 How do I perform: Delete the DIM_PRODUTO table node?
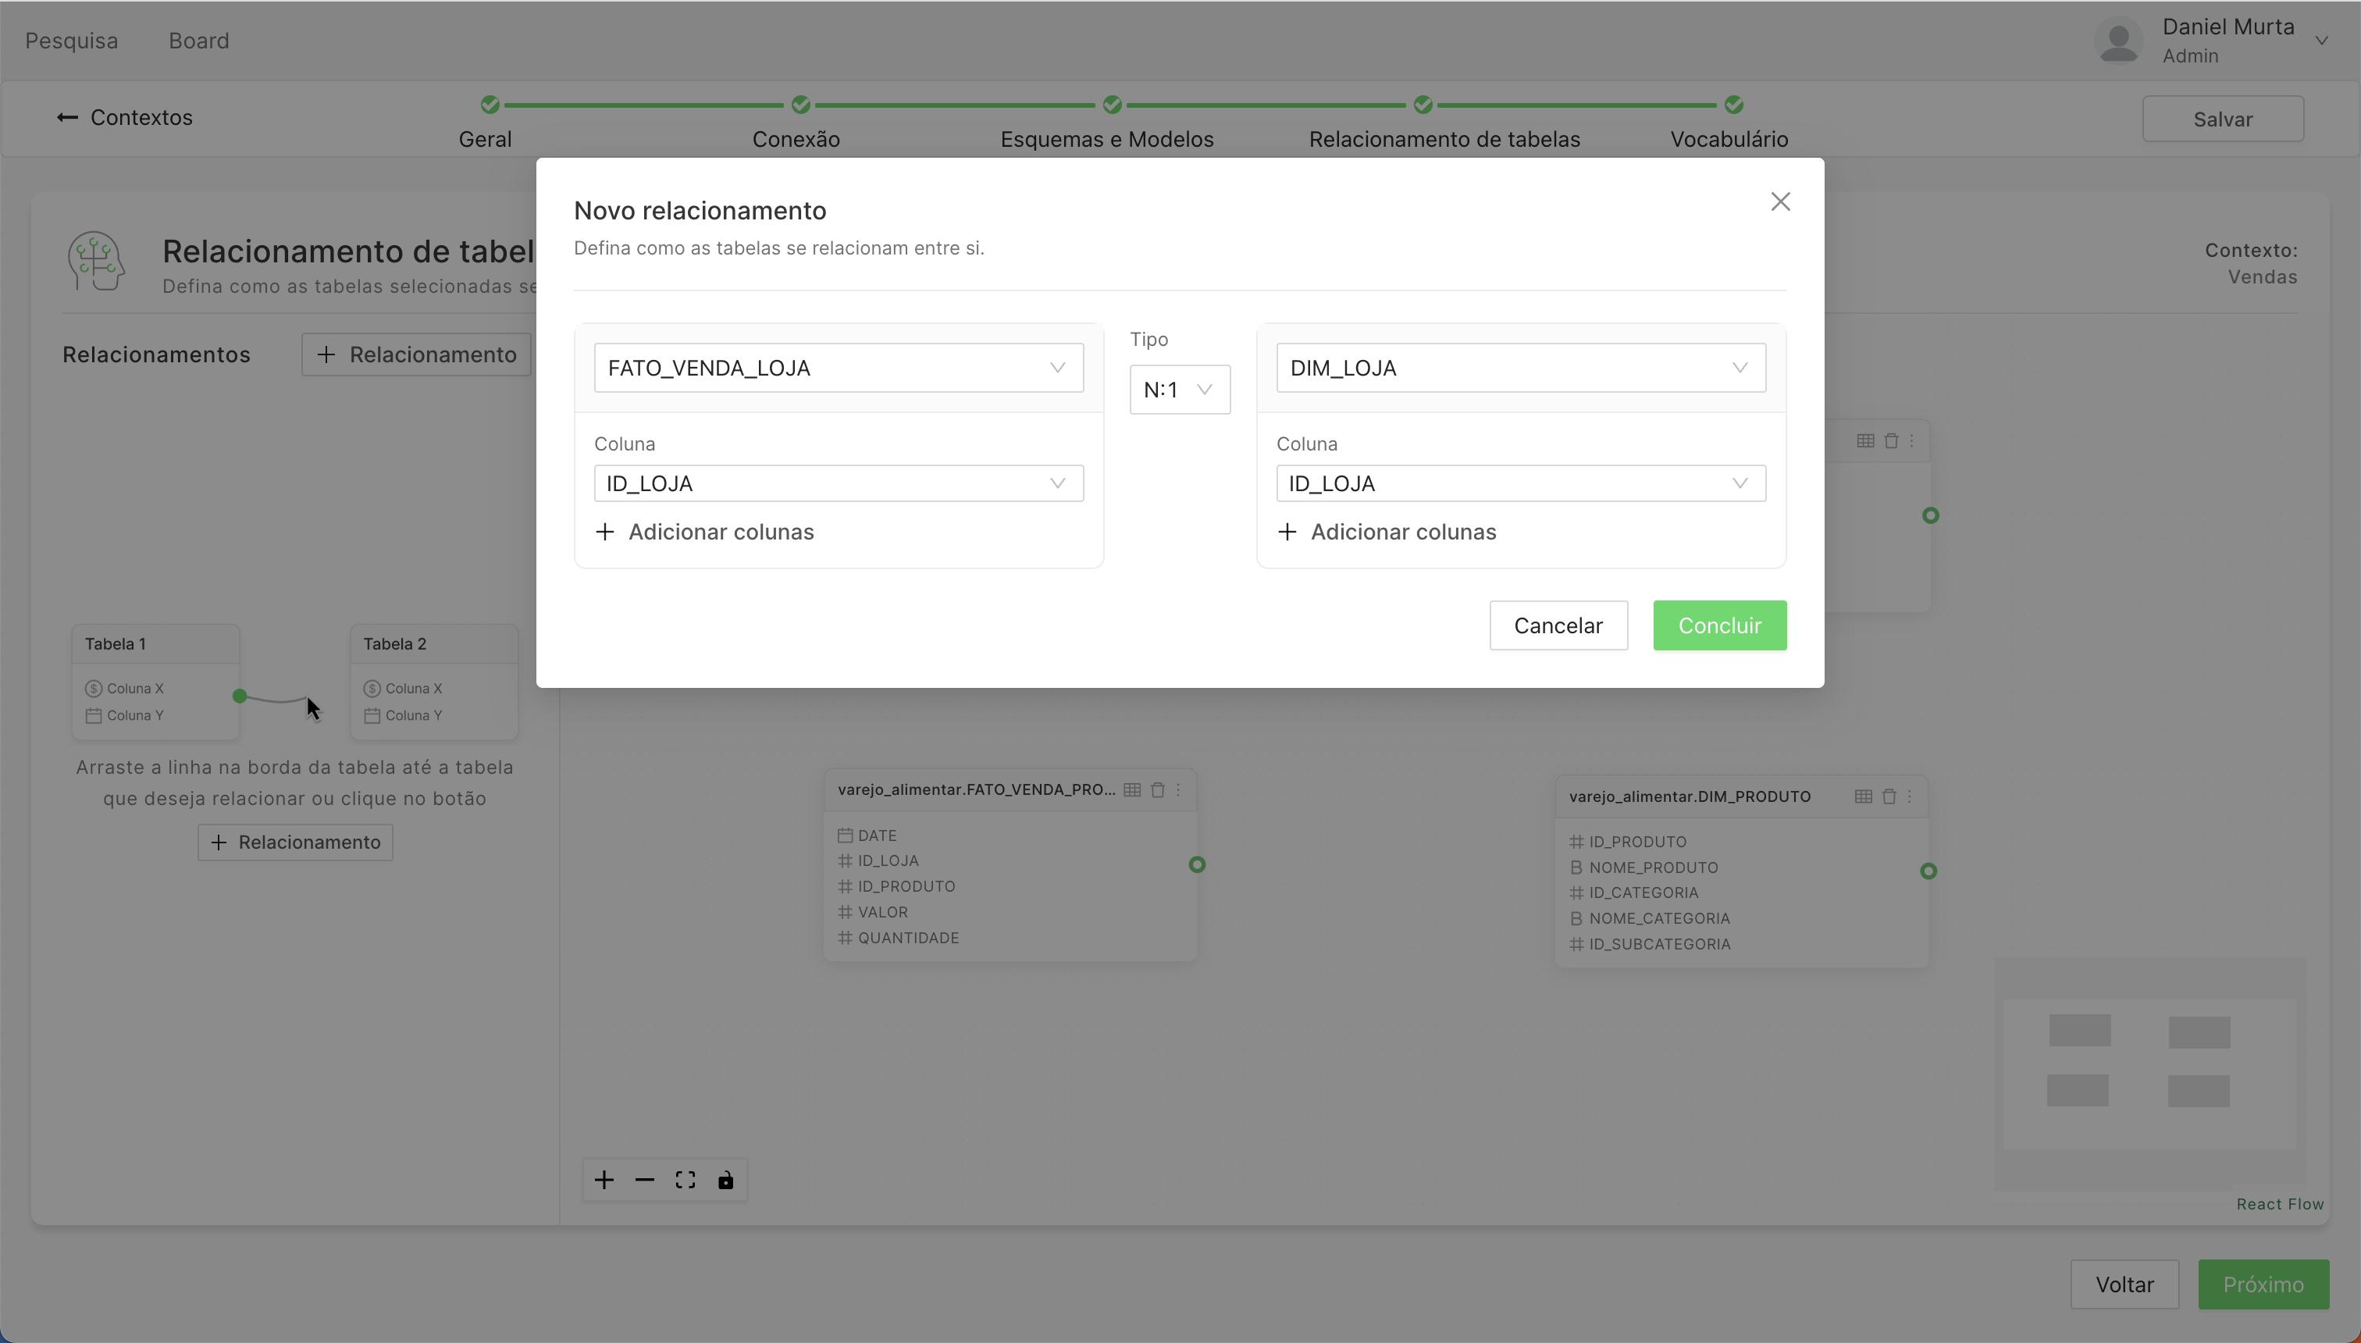click(x=1889, y=796)
